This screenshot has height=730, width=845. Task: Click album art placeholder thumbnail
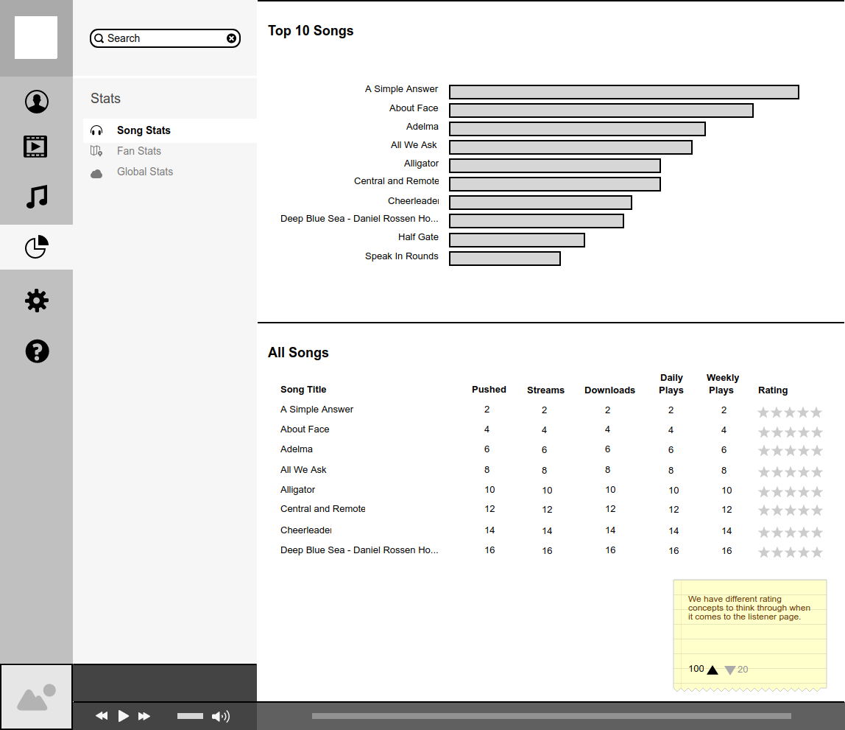36,697
